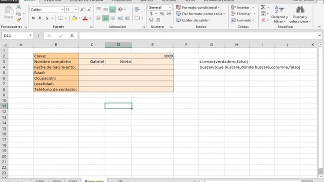This screenshot has height=182, width=324.
Task: Apply the yellow fill color bucket
Action: (74, 18)
